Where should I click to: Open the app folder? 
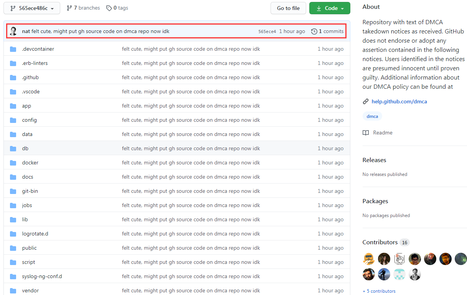coord(26,106)
